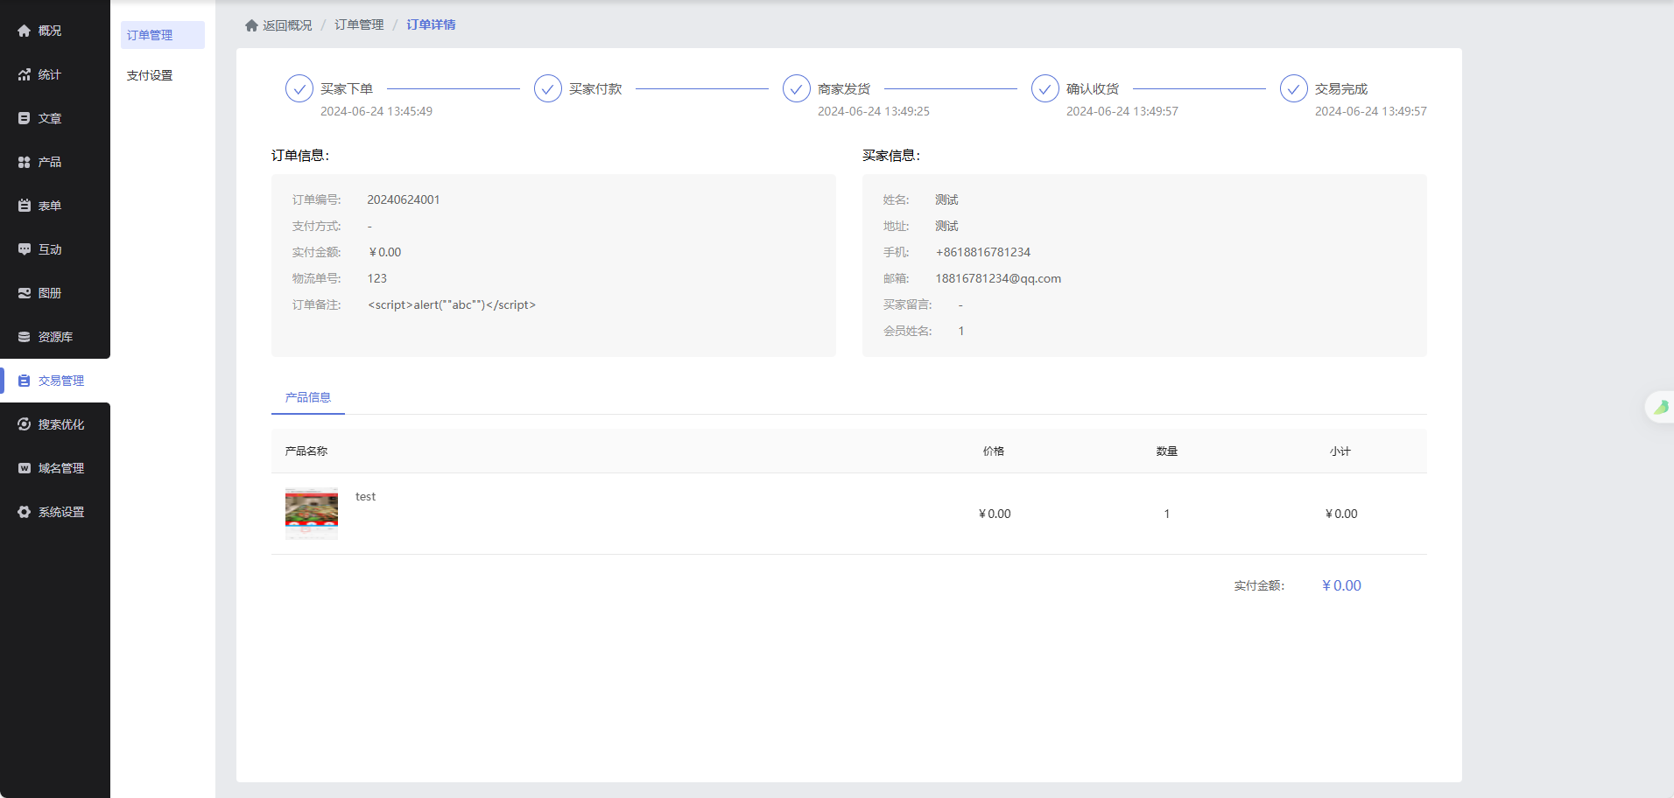Click 订单详情 breadcrumb item

(431, 24)
